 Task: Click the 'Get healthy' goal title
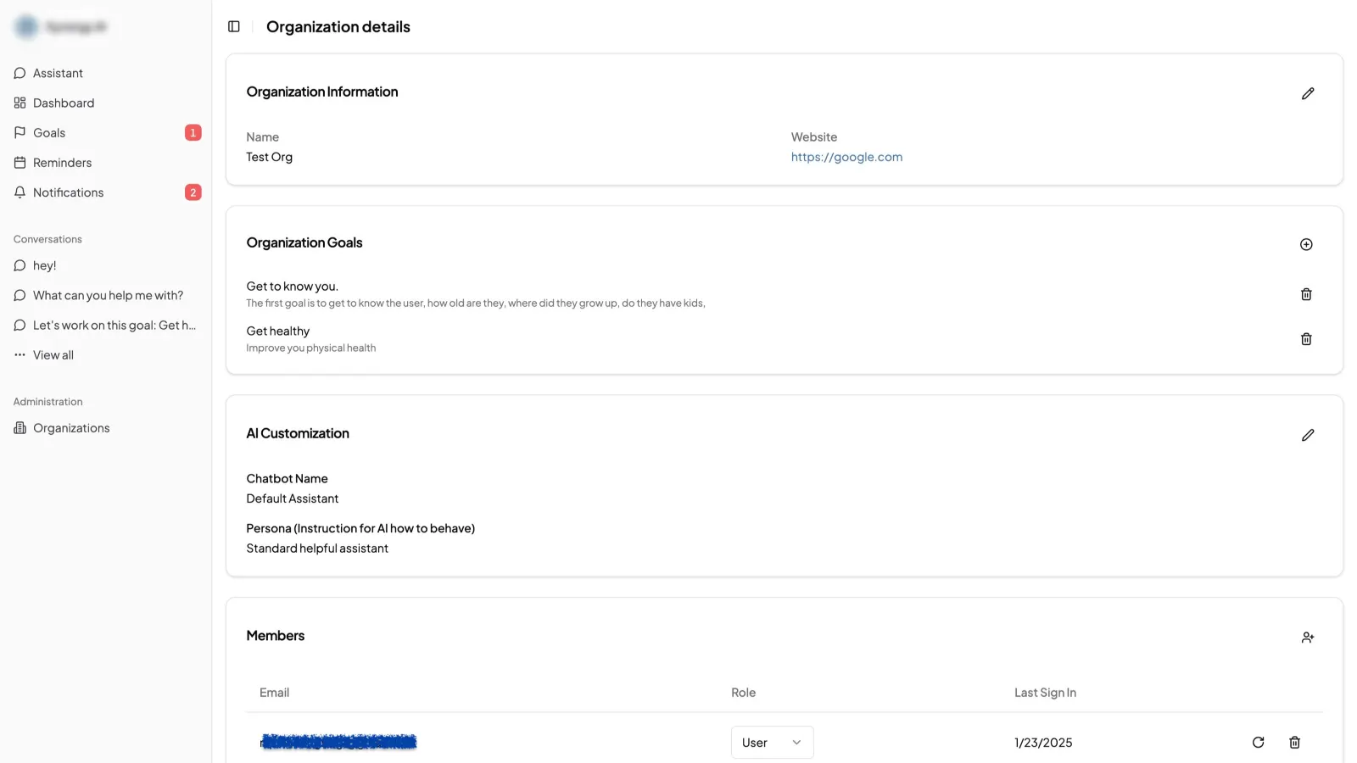(x=278, y=331)
